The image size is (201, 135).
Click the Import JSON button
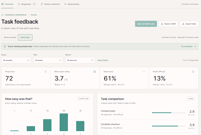point(168,24)
